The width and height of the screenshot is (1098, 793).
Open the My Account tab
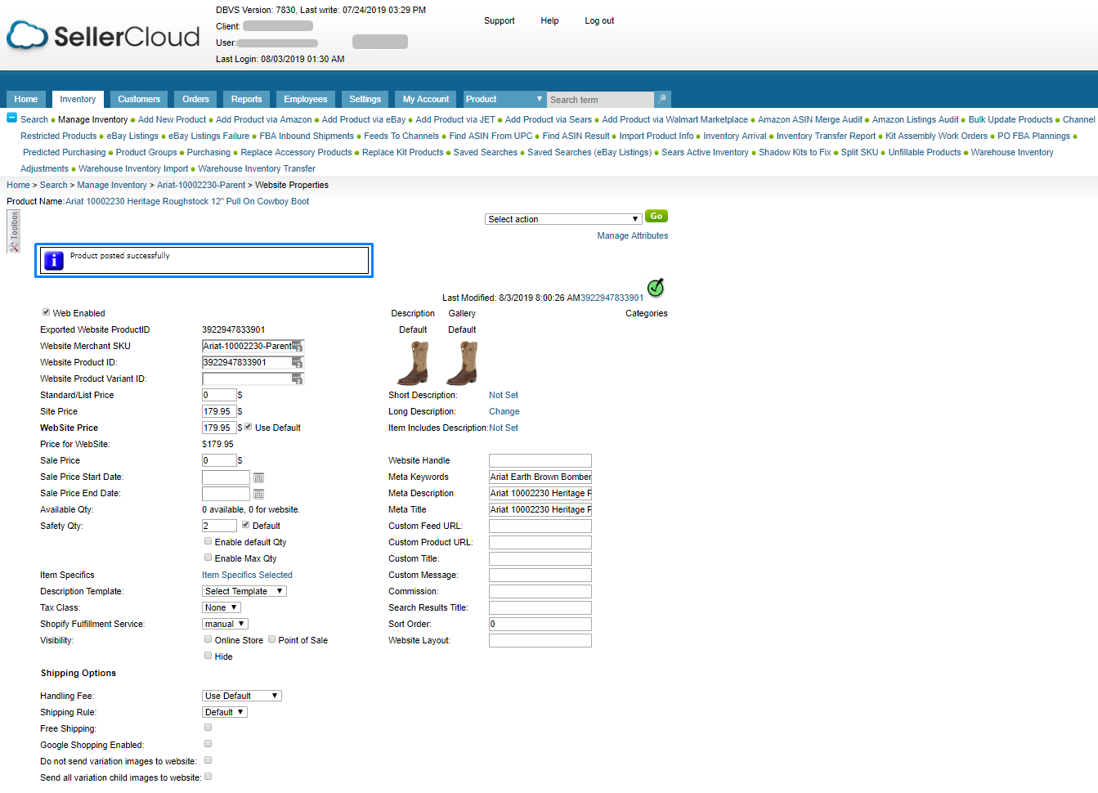[x=426, y=99]
